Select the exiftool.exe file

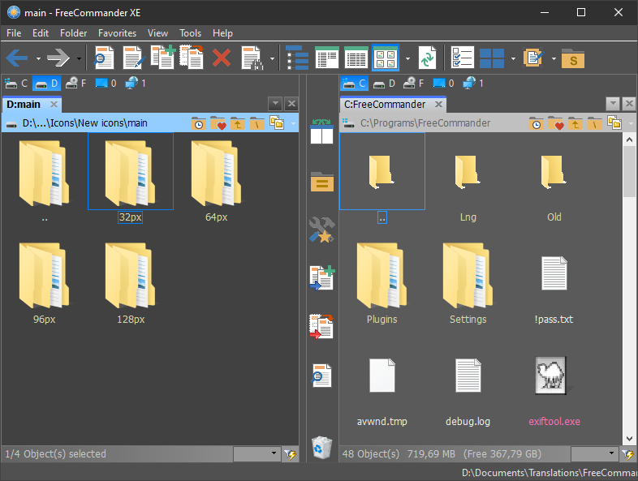coord(554,392)
